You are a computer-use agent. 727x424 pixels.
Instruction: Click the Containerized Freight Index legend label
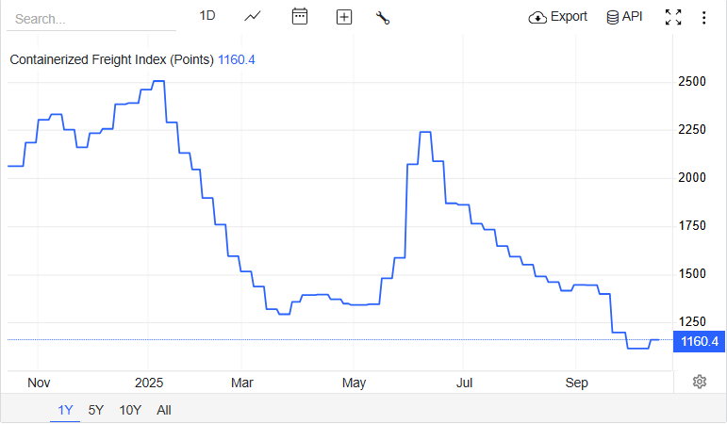coord(111,59)
